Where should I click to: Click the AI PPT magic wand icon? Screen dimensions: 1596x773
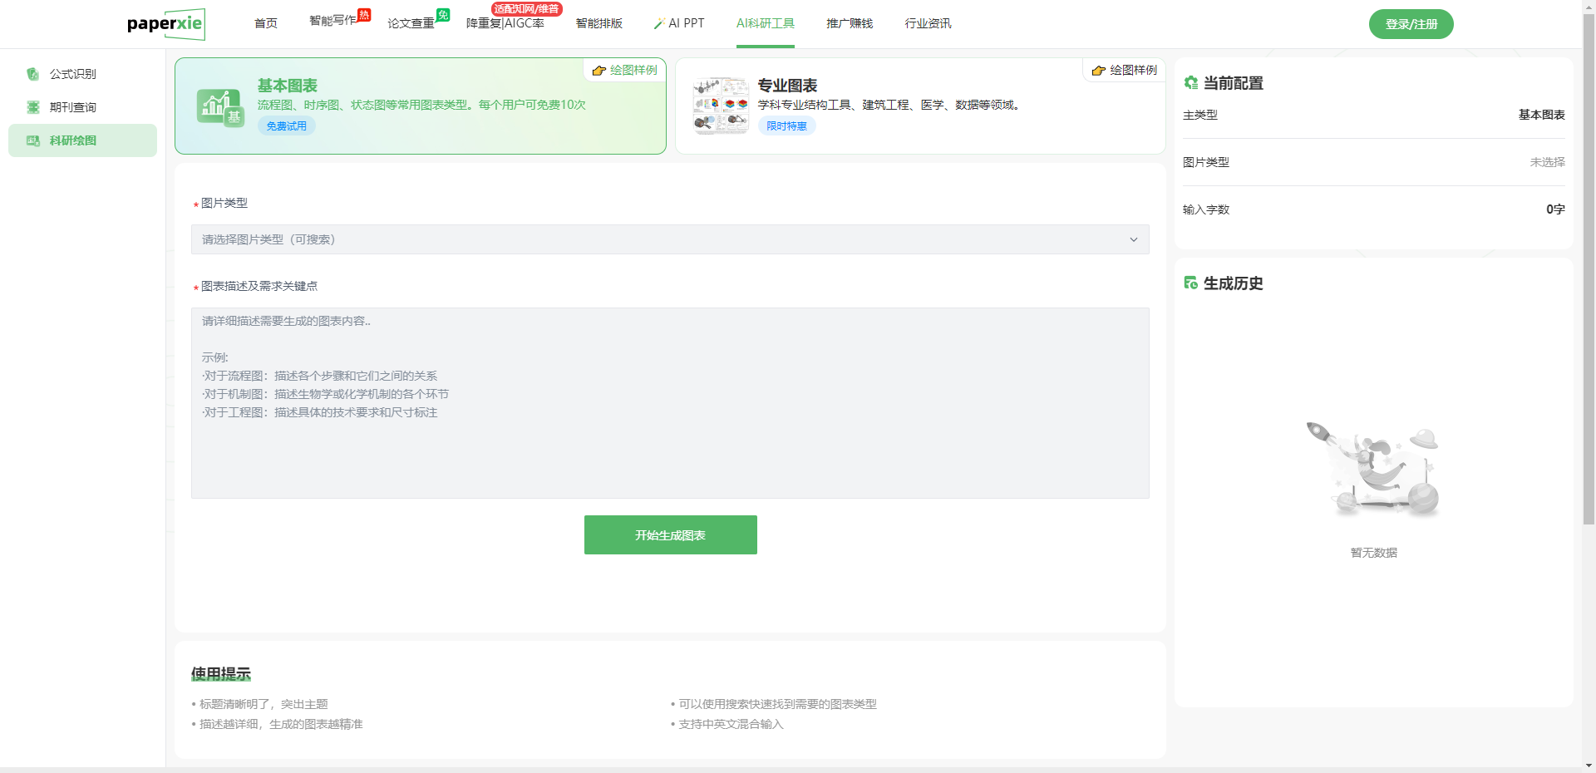(x=659, y=23)
